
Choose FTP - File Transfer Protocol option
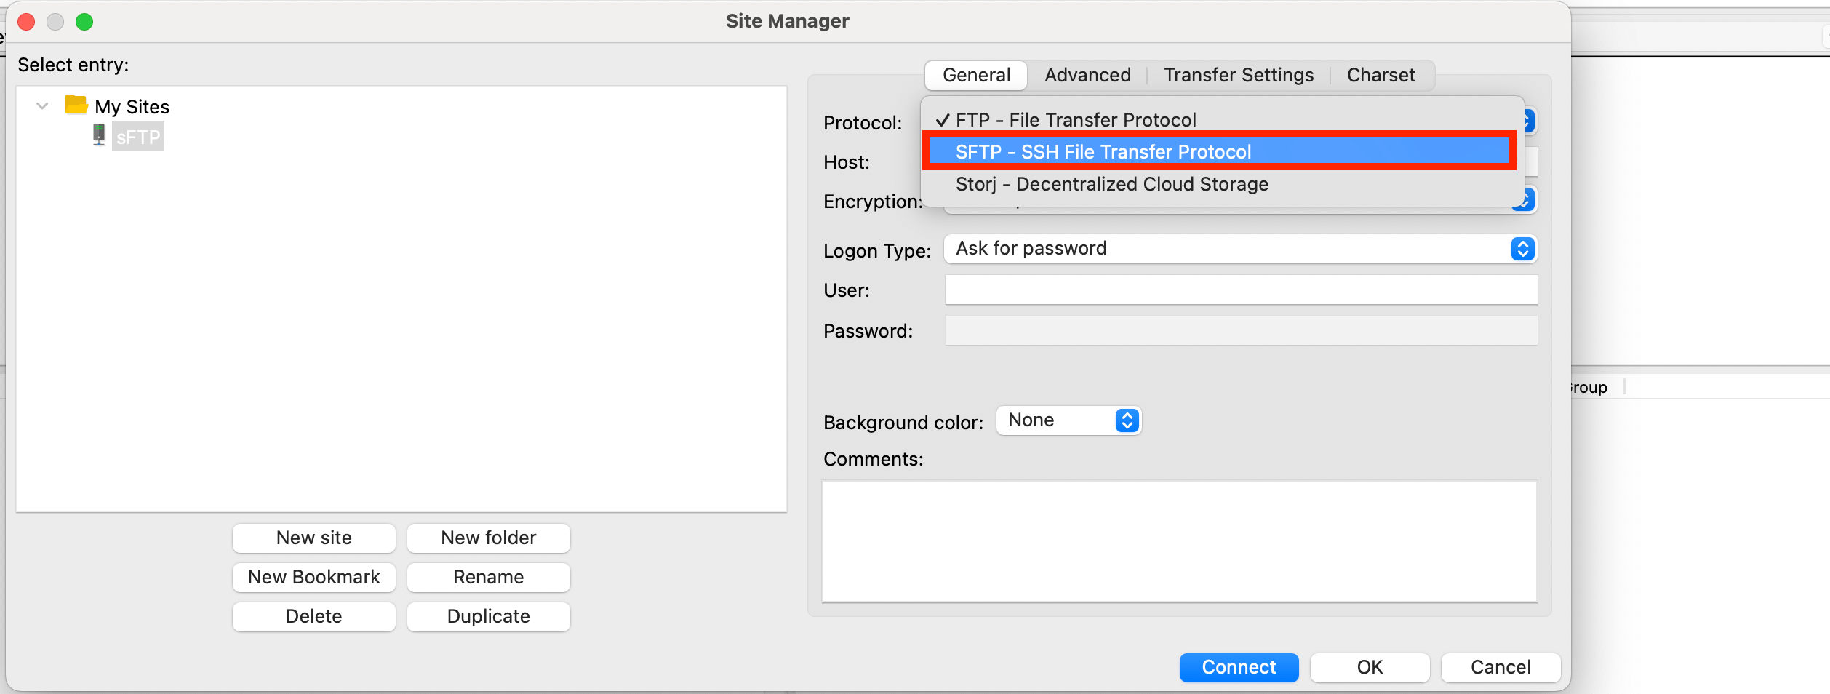[1222, 119]
